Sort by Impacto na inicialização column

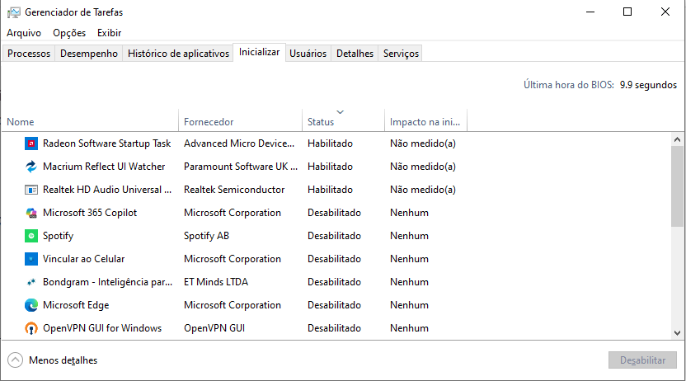pyautogui.click(x=425, y=120)
